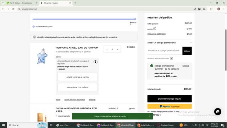
Task: Open the translate page icon
Action: (x=199, y=9)
